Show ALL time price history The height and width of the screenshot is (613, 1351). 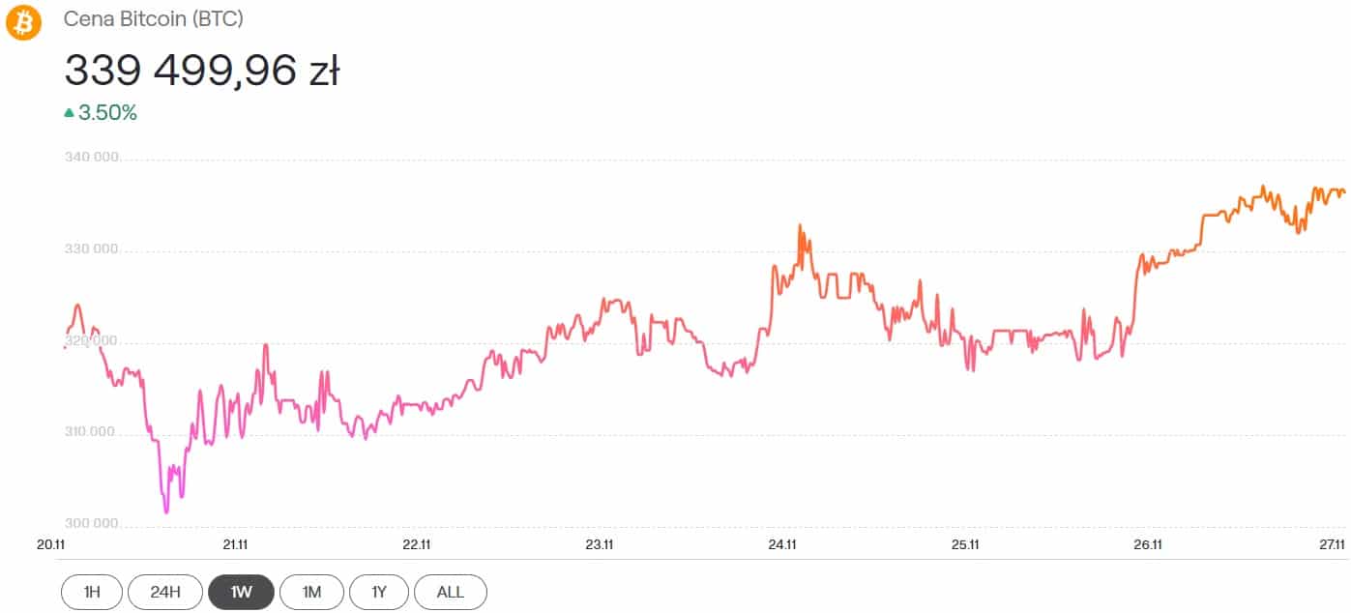[x=450, y=592]
